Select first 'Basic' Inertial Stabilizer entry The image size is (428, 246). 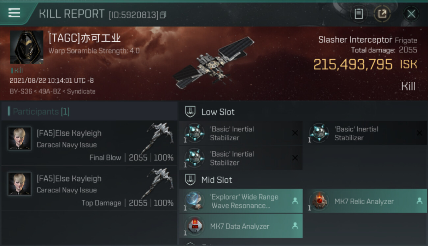tap(241, 133)
